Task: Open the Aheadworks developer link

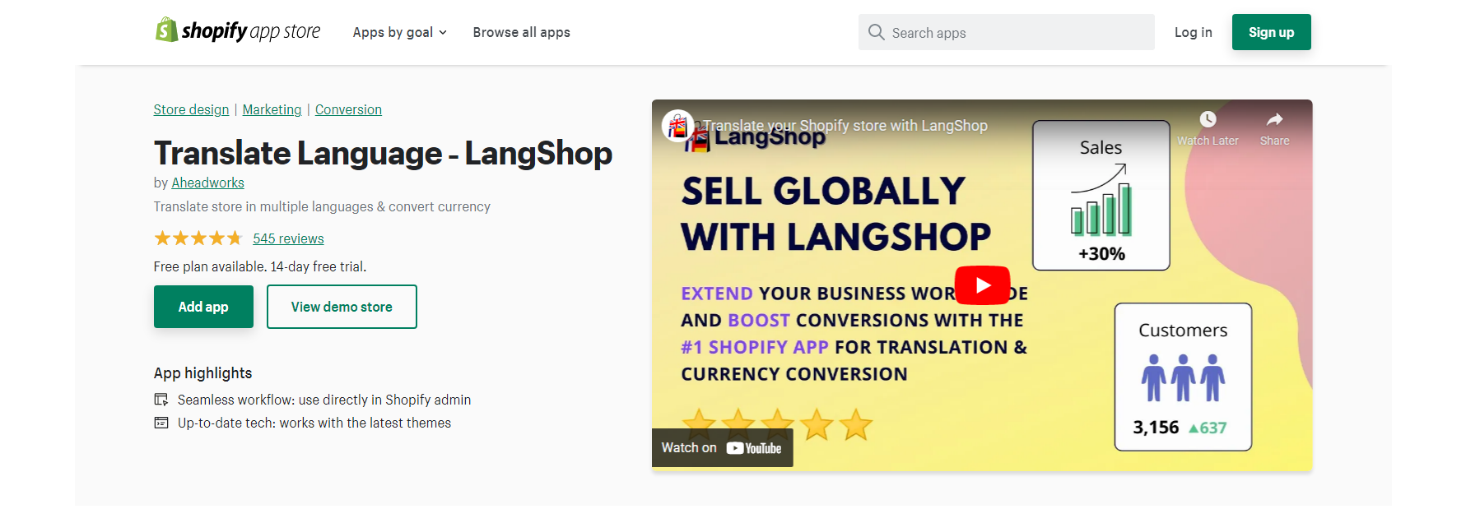Action: coord(207,183)
